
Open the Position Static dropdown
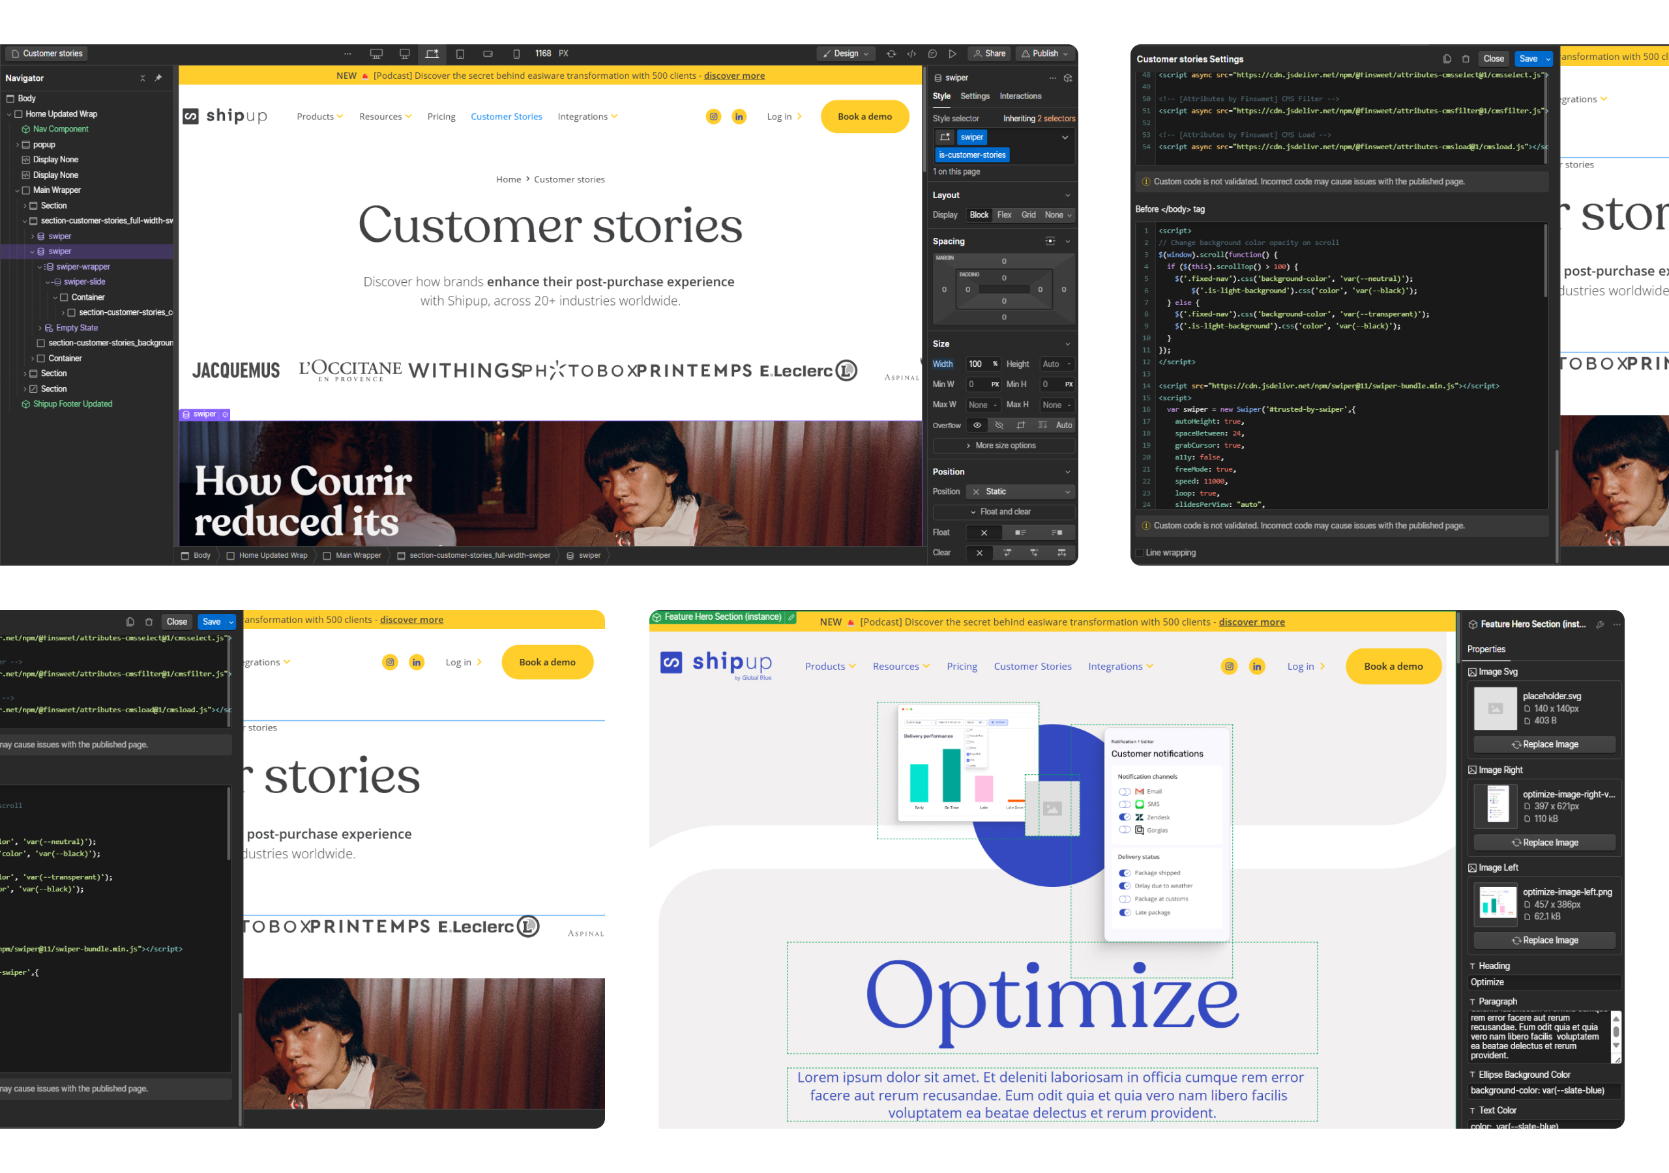pos(1020,492)
